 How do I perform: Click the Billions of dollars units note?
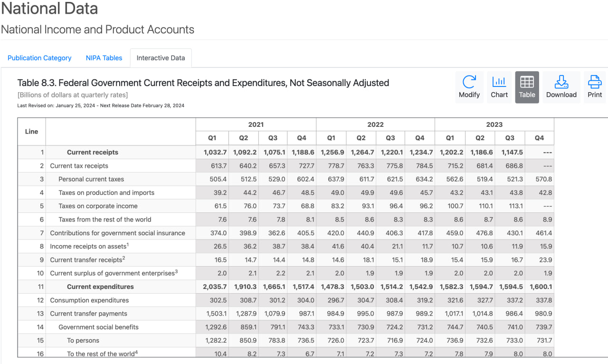click(73, 95)
